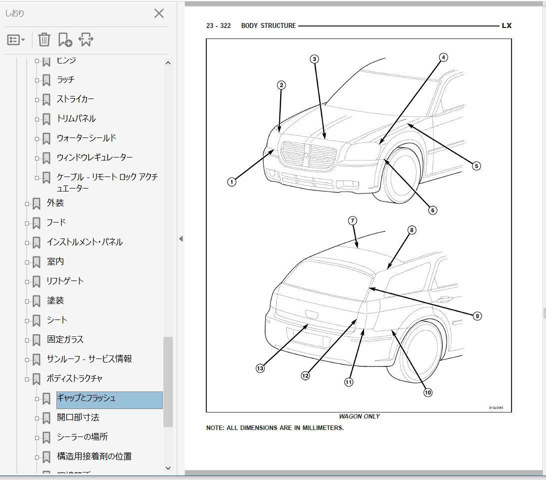546x480 pixels.
Task: Click the bookmark icon beside トリムパネル
Action: tap(46, 119)
